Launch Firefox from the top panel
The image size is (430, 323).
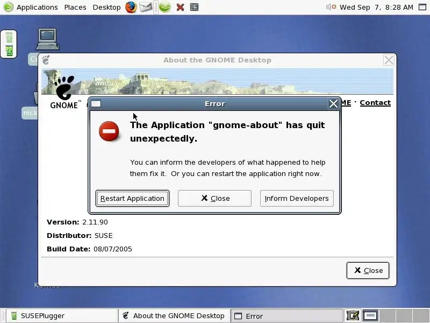click(131, 7)
